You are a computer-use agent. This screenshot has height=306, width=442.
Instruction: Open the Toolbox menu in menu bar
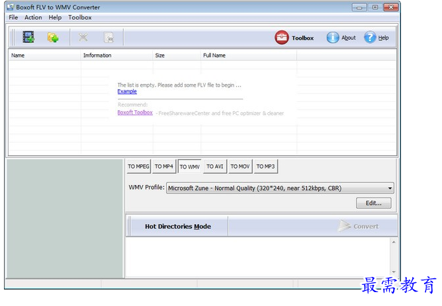[80, 17]
